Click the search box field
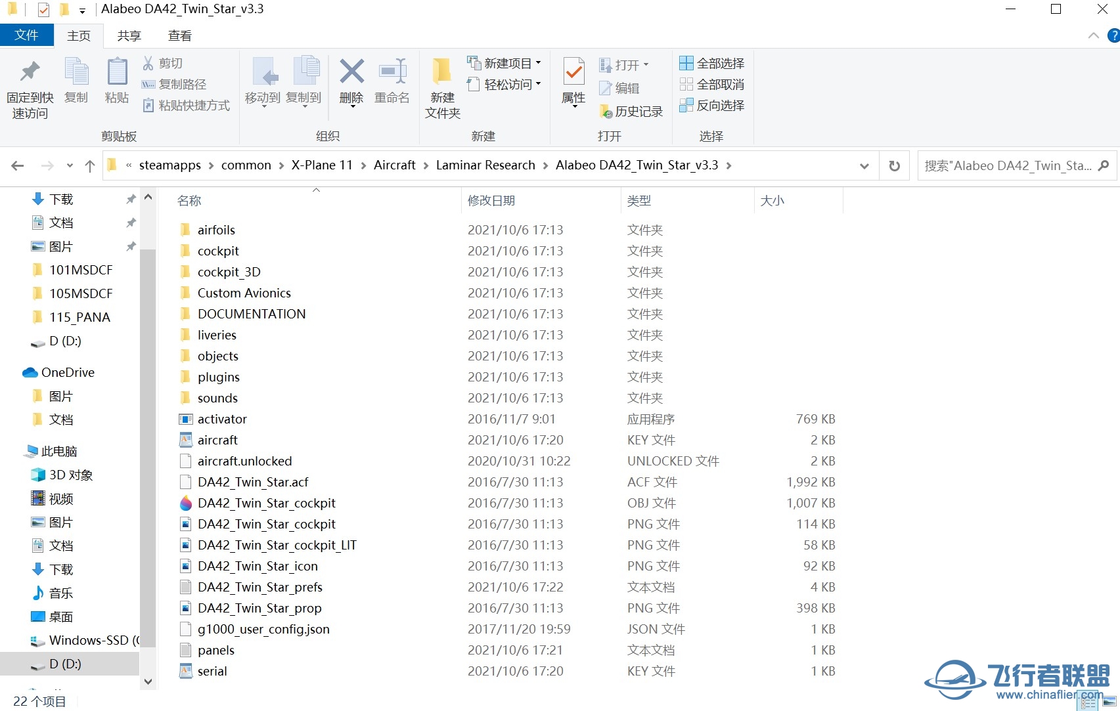Viewport: 1120px width, 711px height. pyautogui.click(x=1017, y=165)
